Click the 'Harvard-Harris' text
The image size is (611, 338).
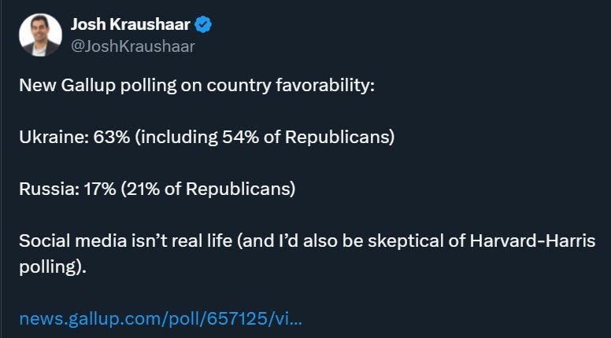(x=532, y=241)
